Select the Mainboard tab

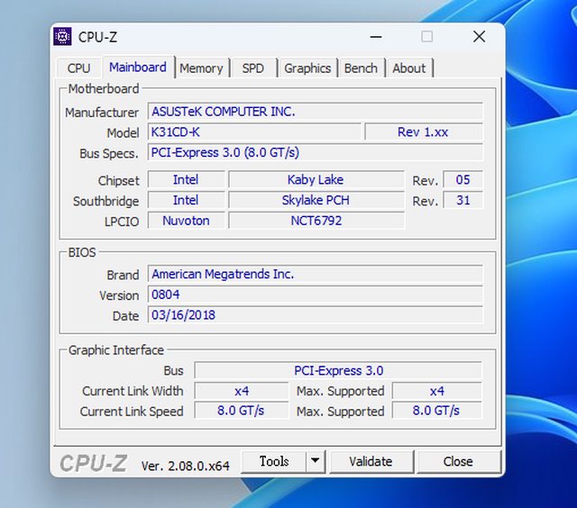tap(137, 67)
